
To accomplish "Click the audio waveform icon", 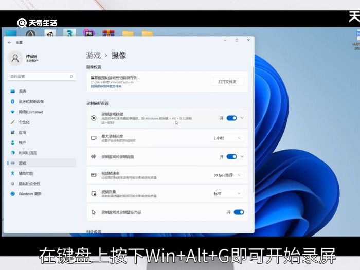I will coord(94,156).
